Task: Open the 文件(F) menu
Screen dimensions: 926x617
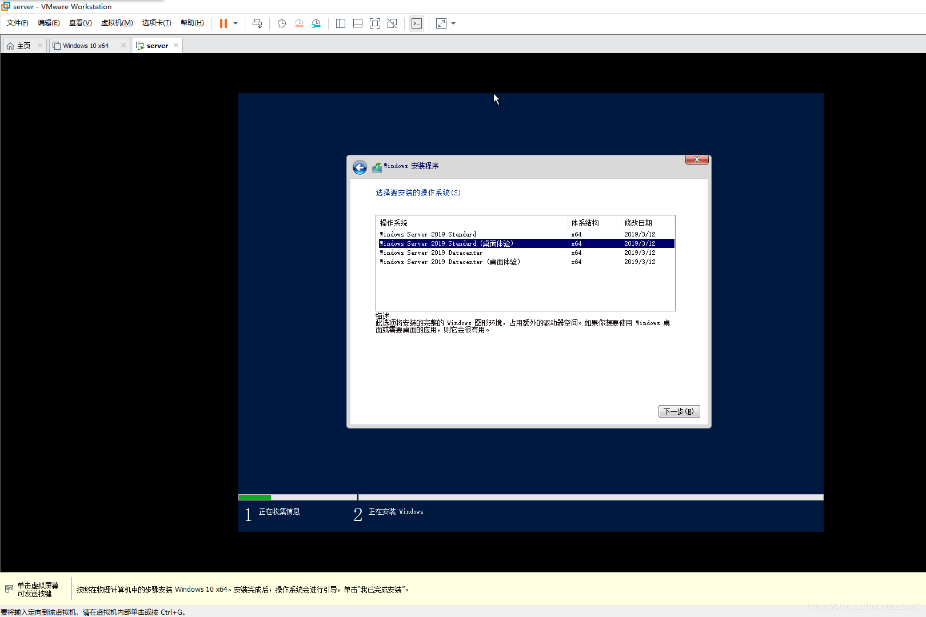Action: coord(18,23)
